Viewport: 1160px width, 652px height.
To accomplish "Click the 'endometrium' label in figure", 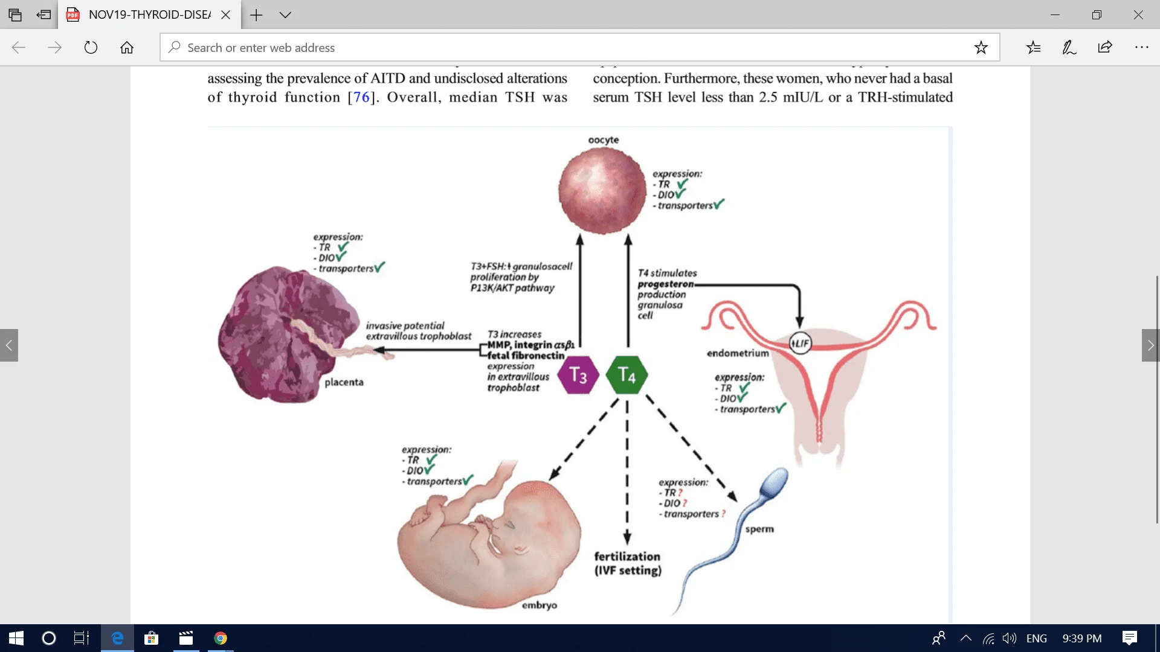I will point(738,353).
